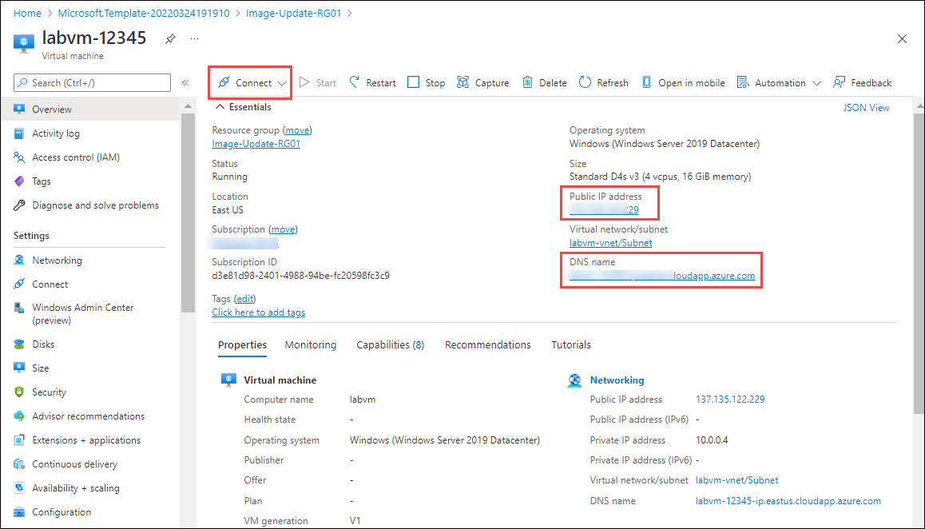Click the Stop square icon
Screen dimensions: 925x529
(x=414, y=82)
